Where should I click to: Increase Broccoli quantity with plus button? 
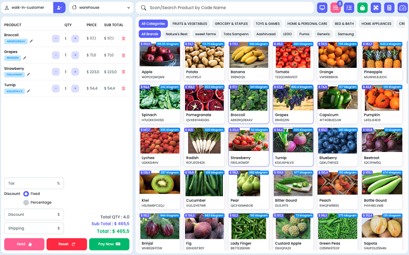point(75,39)
